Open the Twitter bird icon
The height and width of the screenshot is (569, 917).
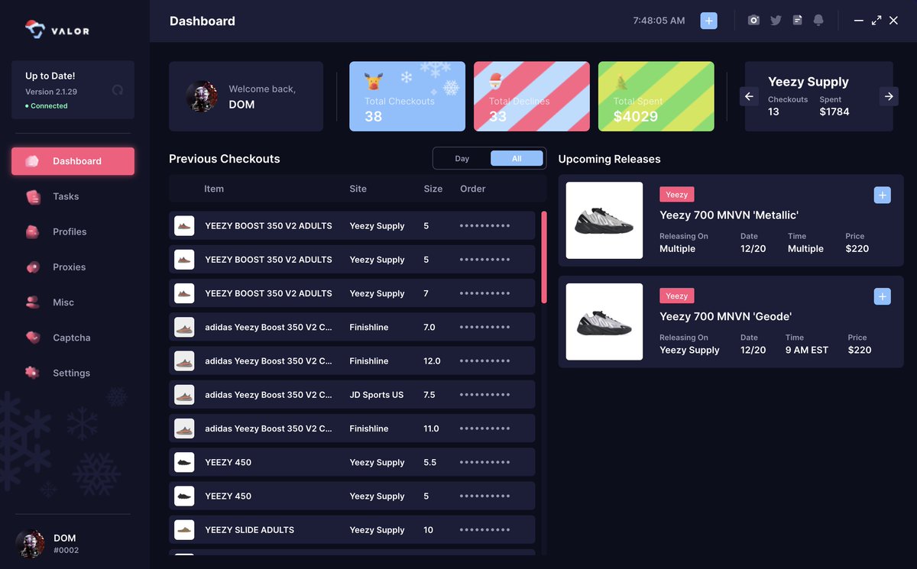pos(776,21)
